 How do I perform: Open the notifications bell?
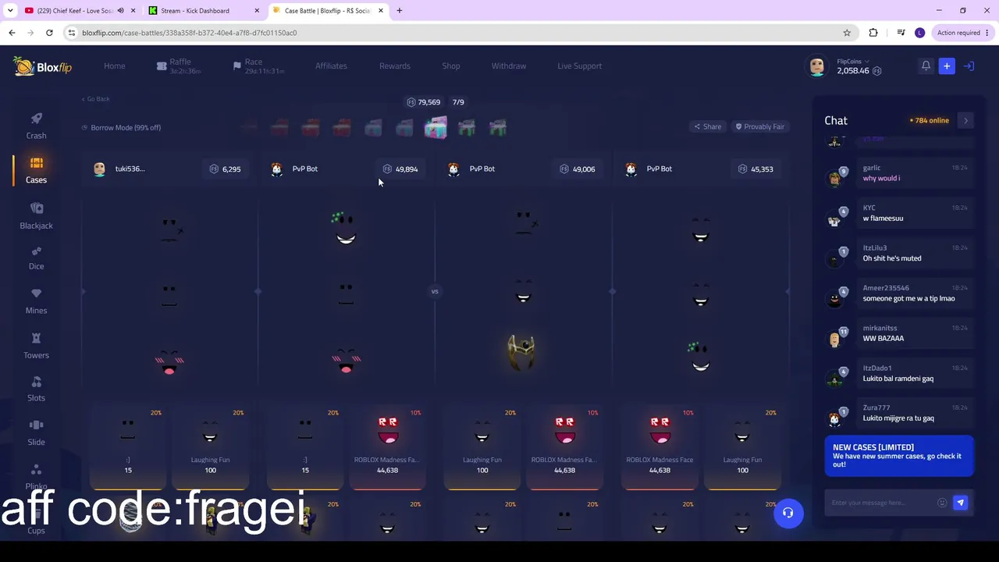pos(926,66)
